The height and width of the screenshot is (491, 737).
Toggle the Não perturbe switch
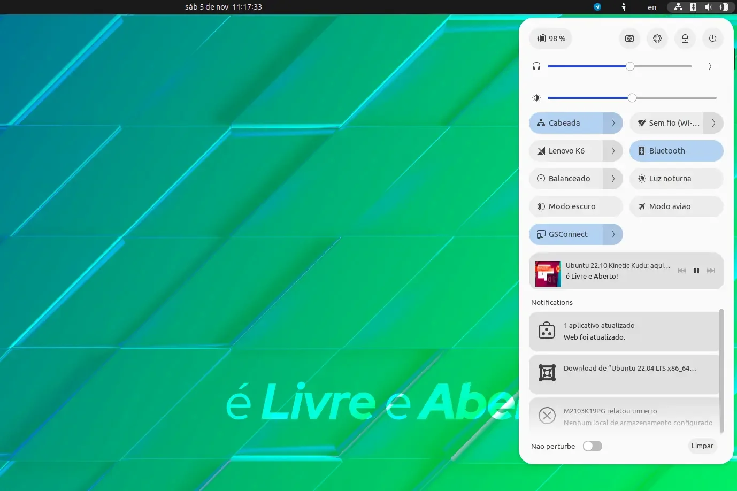(x=593, y=446)
